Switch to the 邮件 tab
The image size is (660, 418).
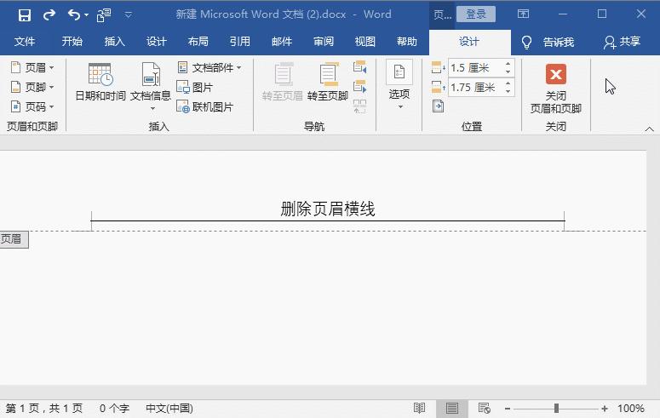pos(282,41)
